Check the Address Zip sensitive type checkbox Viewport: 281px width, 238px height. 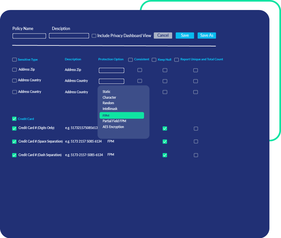click(x=14, y=70)
